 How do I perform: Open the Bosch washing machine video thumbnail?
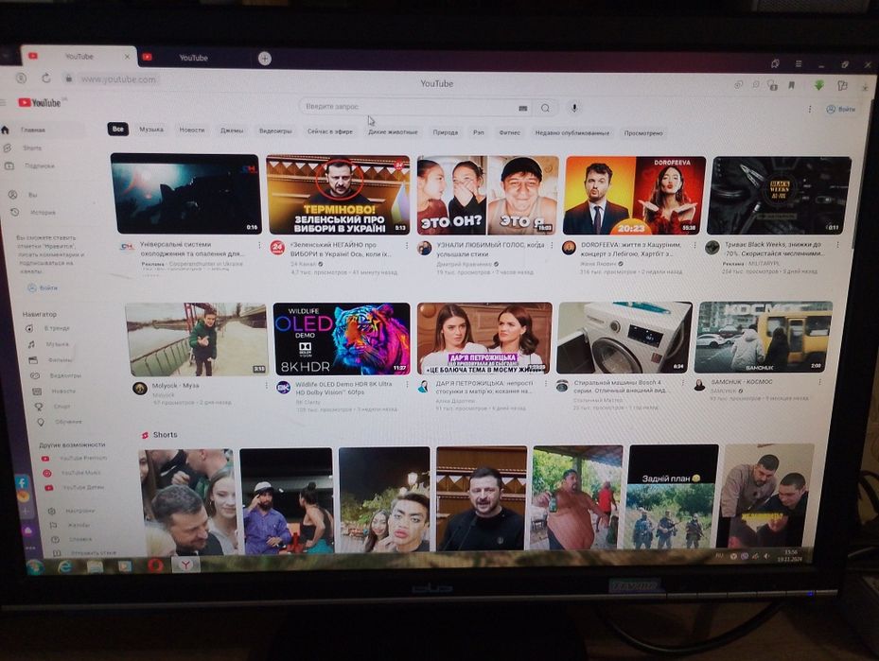pos(624,338)
